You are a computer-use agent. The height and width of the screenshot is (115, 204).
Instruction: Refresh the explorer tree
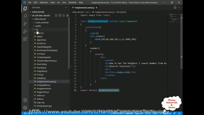[64, 16]
